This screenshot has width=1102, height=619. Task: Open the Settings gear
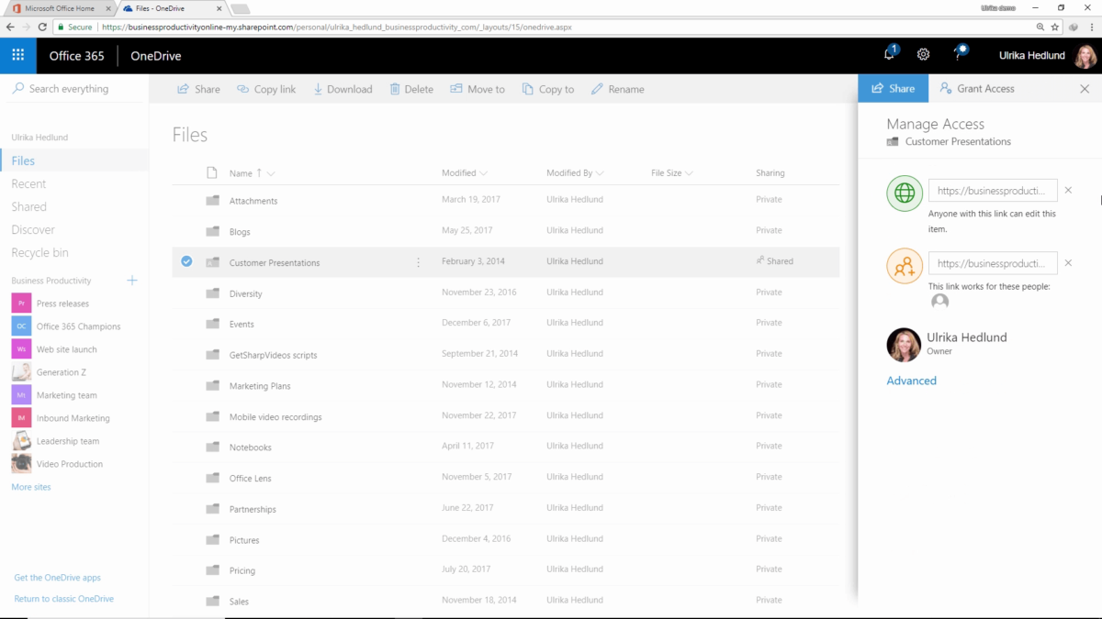pos(923,55)
